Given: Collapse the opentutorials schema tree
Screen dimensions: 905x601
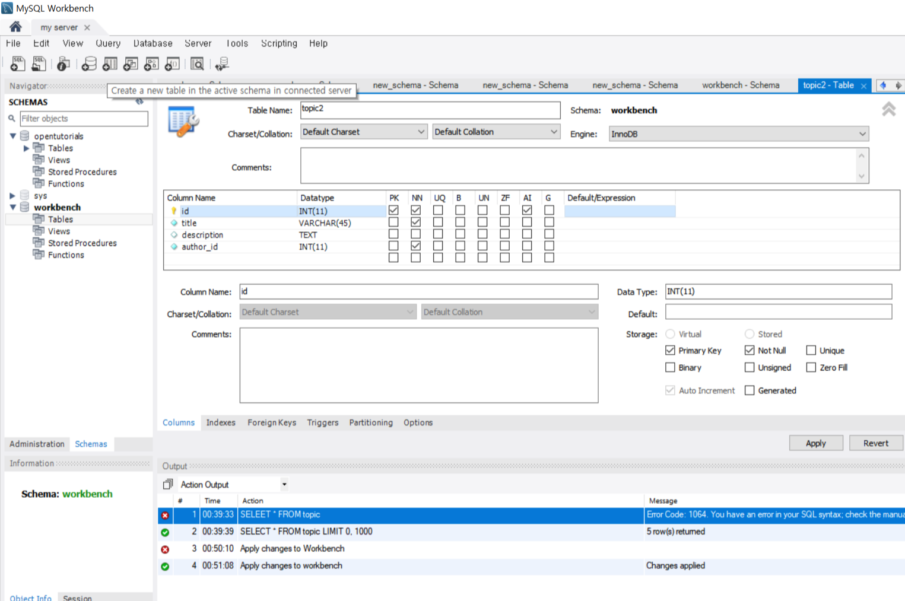Looking at the screenshot, I should point(13,136).
